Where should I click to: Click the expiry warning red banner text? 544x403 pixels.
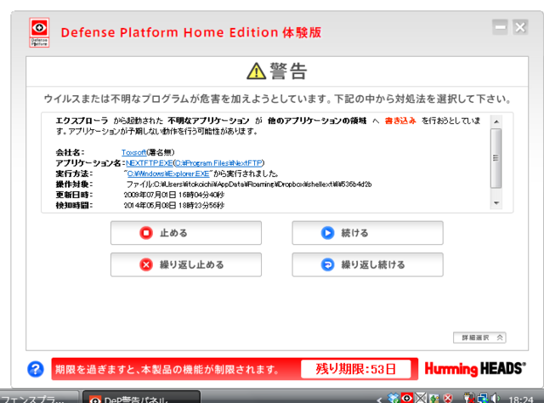pyautogui.click(x=167, y=369)
